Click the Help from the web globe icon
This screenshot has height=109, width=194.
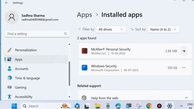(x=84, y=98)
